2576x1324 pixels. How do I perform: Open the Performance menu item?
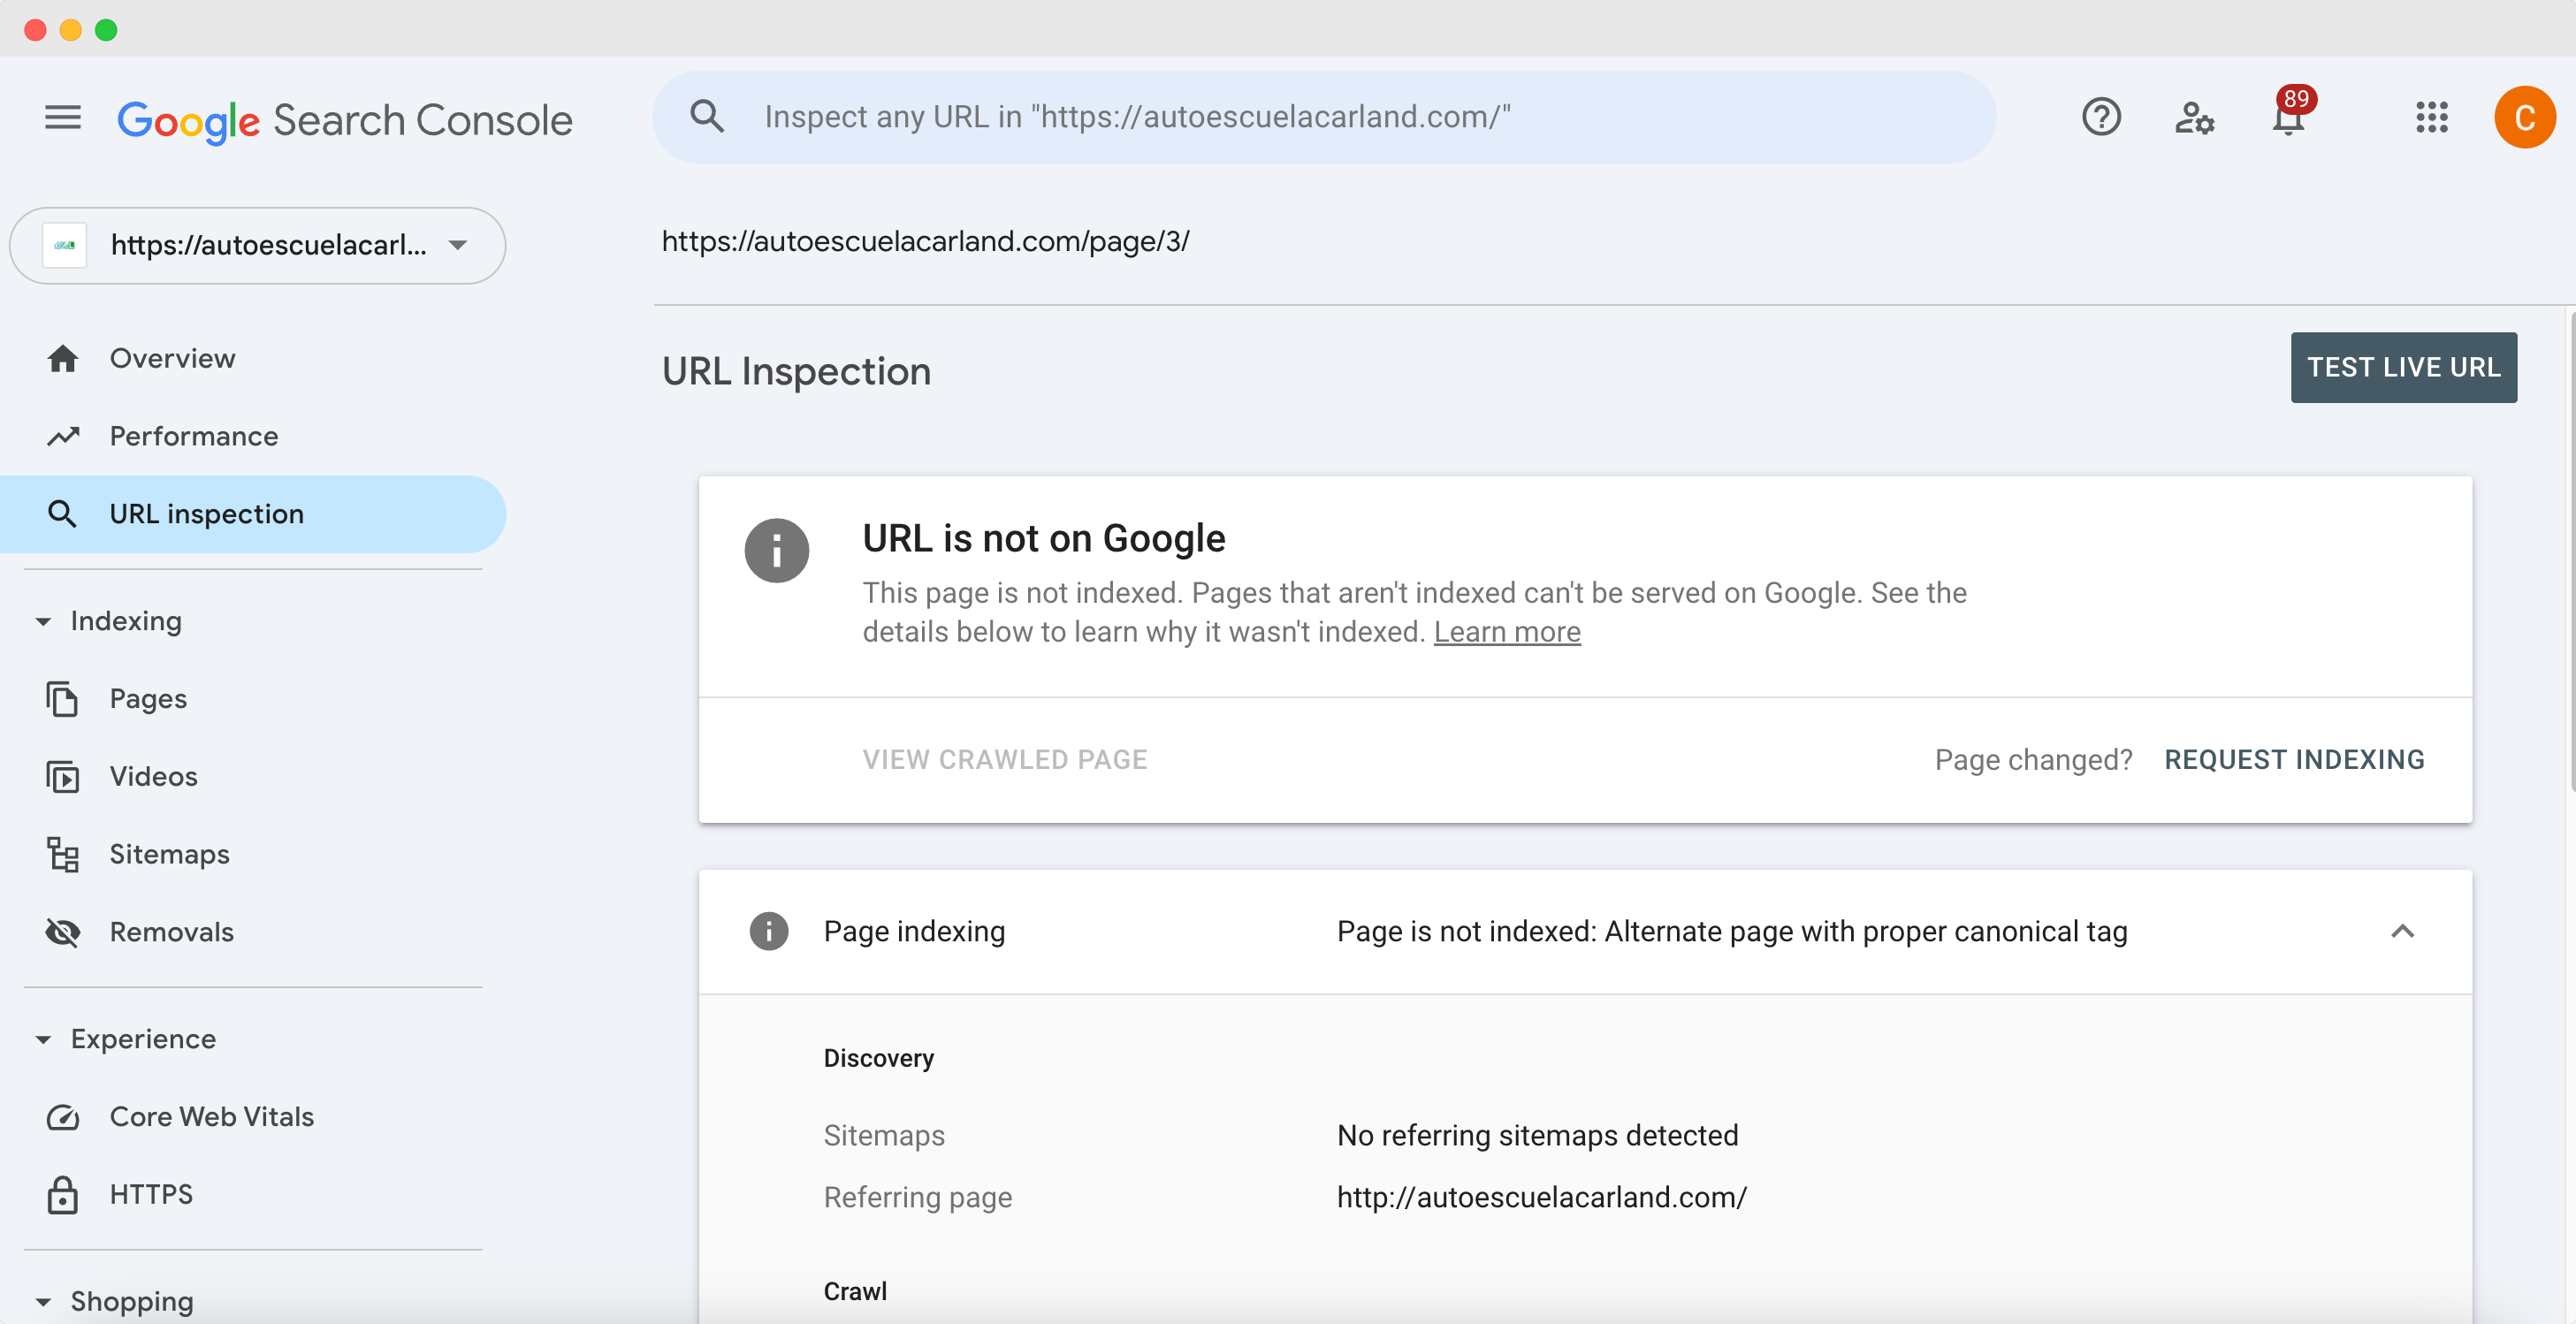point(254,436)
